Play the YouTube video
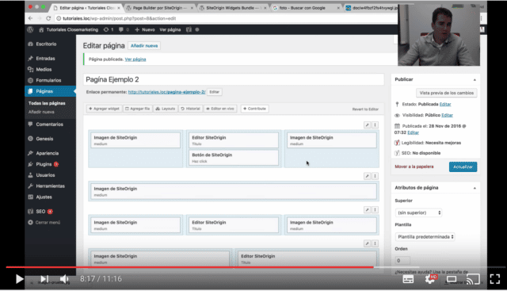The width and height of the screenshot is (507, 291). (x=19, y=278)
